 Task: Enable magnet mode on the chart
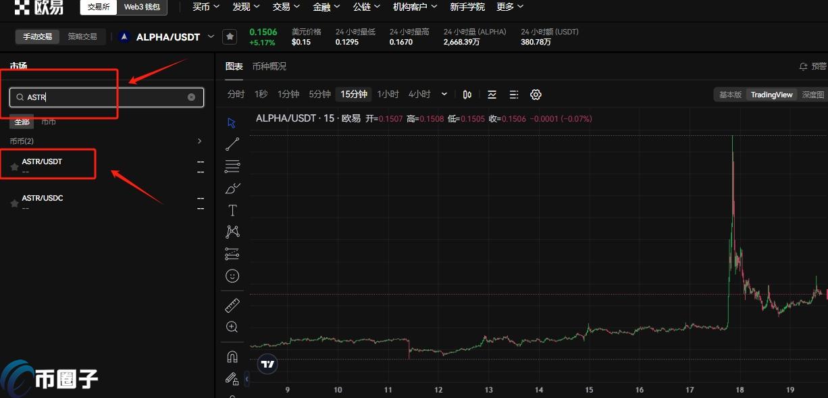[232, 356]
